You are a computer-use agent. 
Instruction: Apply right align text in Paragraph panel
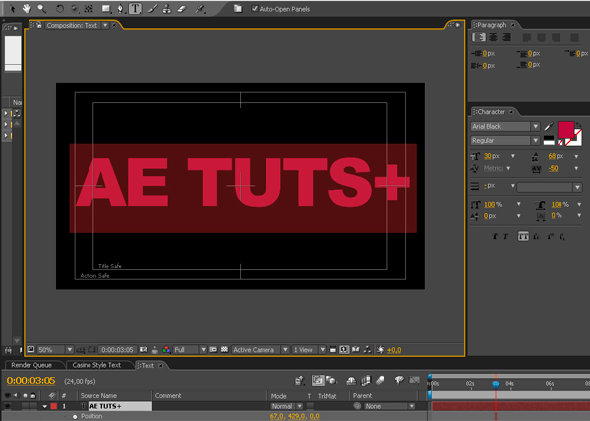(506, 37)
